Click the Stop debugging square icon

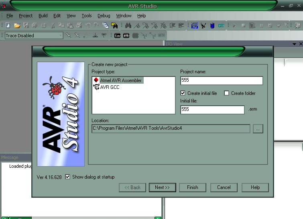pos(243,25)
